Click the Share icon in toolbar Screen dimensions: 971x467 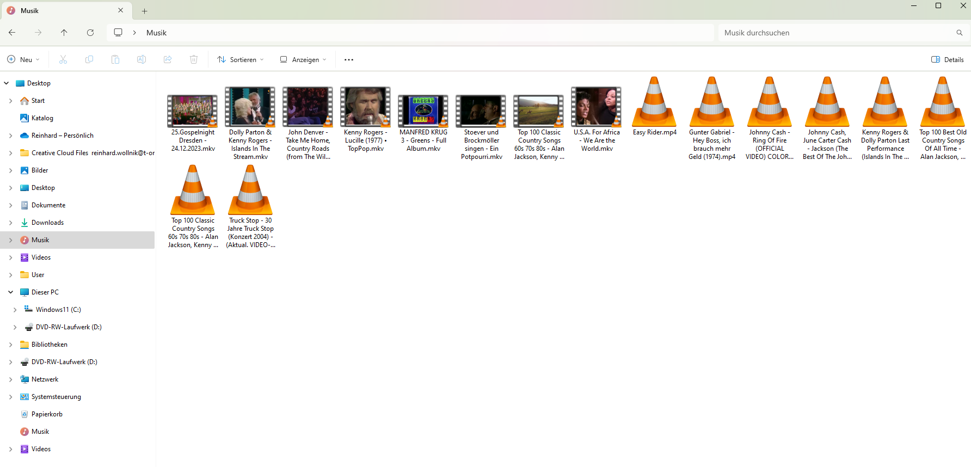pyautogui.click(x=168, y=59)
